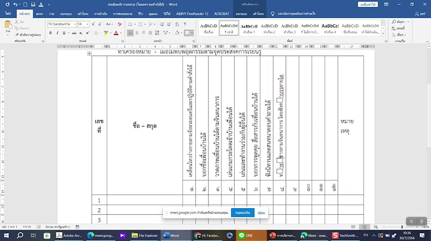Click the Increase font size icon
This screenshot has height=241, width=431.
click(x=93, y=24)
